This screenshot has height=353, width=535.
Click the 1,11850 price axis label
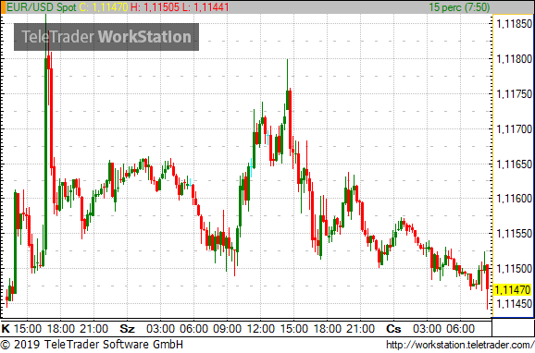(515, 24)
